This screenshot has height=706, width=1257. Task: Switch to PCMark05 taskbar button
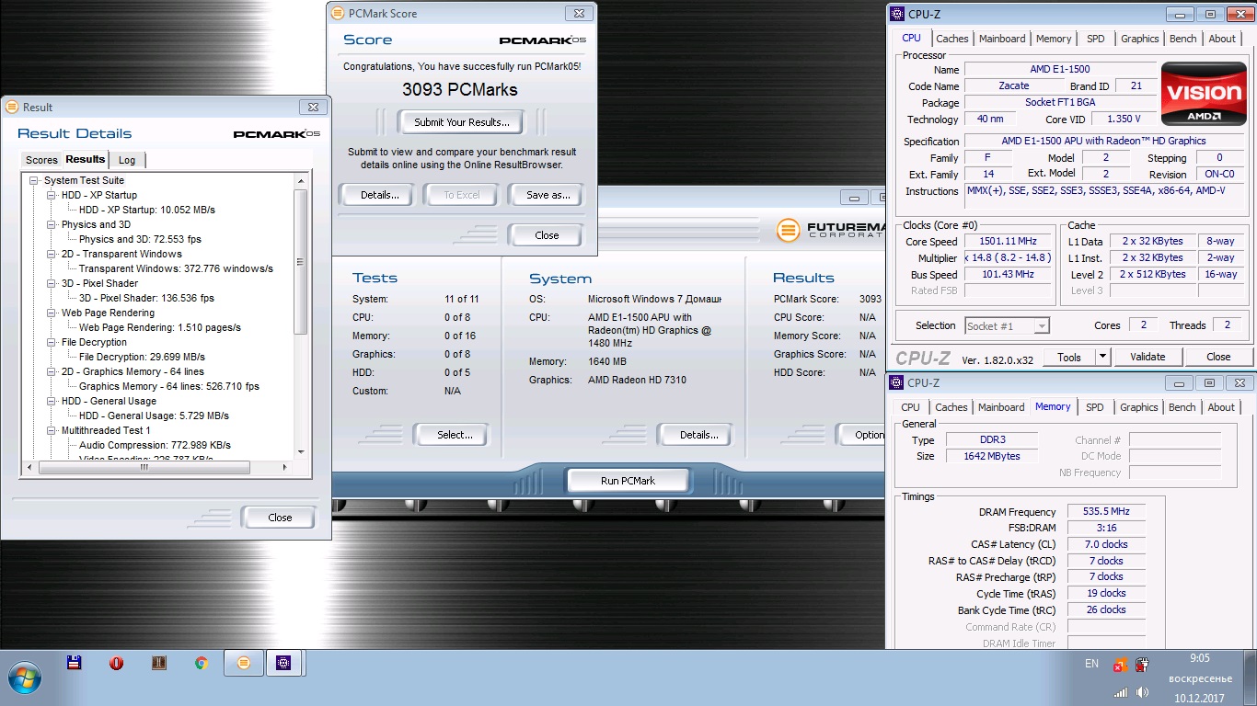pyautogui.click(x=244, y=663)
